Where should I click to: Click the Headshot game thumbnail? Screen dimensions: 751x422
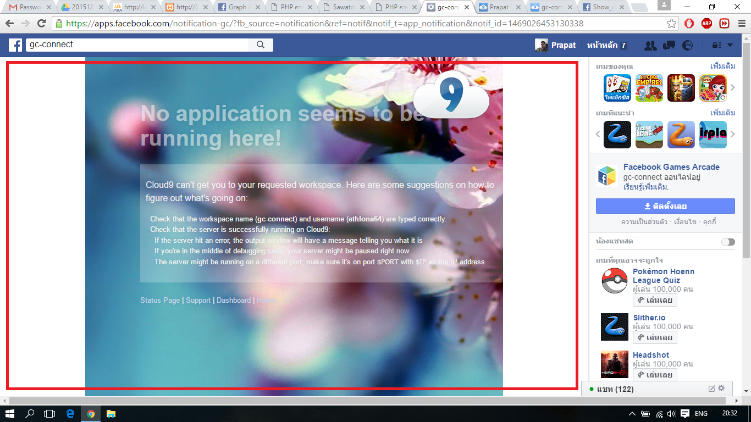(615, 365)
